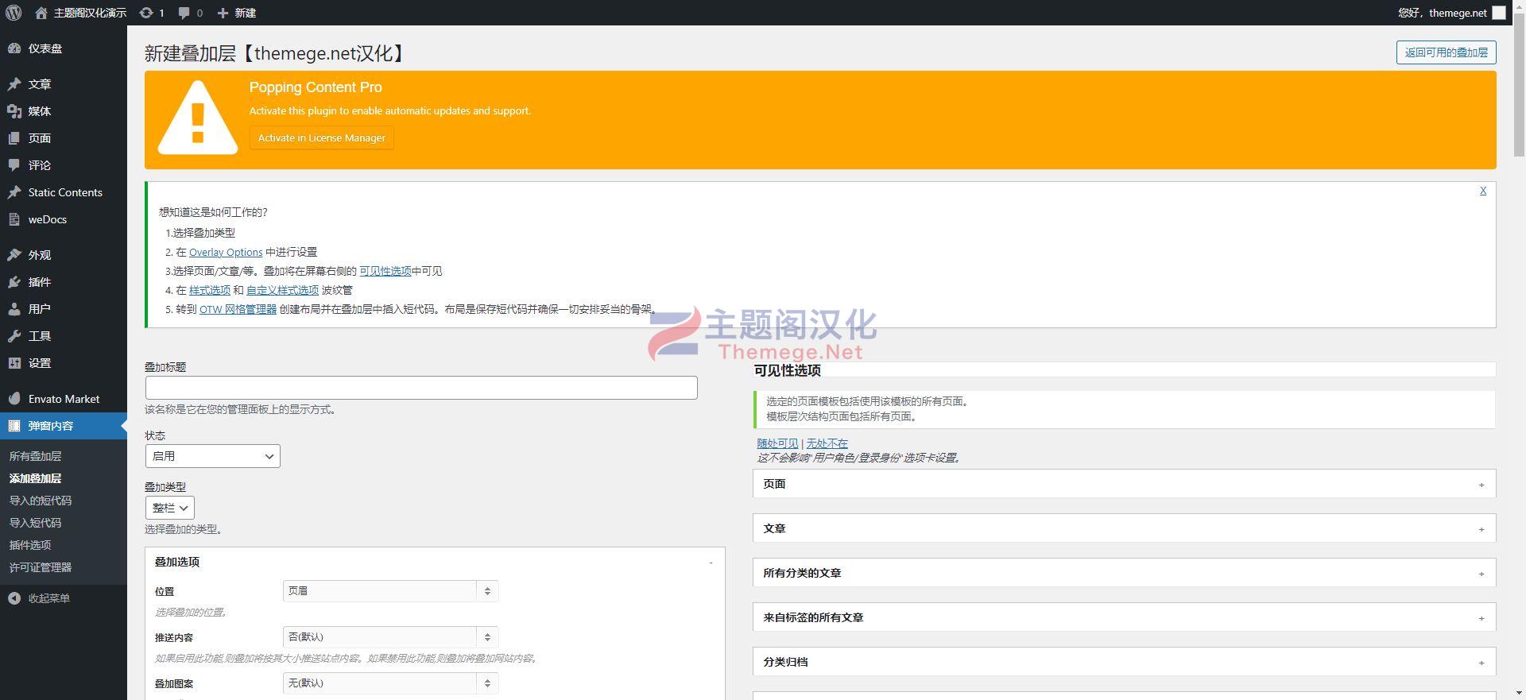1526x700 pixels.
Task: Click the 无处不在 link
Action: [827, 443]
